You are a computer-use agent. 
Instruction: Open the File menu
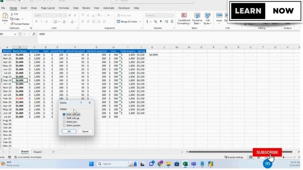(x=3, y=8)
